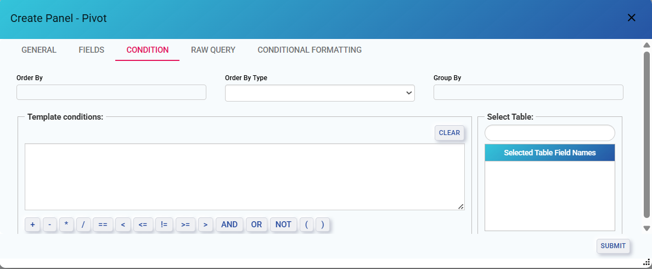The height and width of the screenshot is (269, 652).
Task: Go to the Conditional Formatting tab
Action: click(x=310, y=50)
